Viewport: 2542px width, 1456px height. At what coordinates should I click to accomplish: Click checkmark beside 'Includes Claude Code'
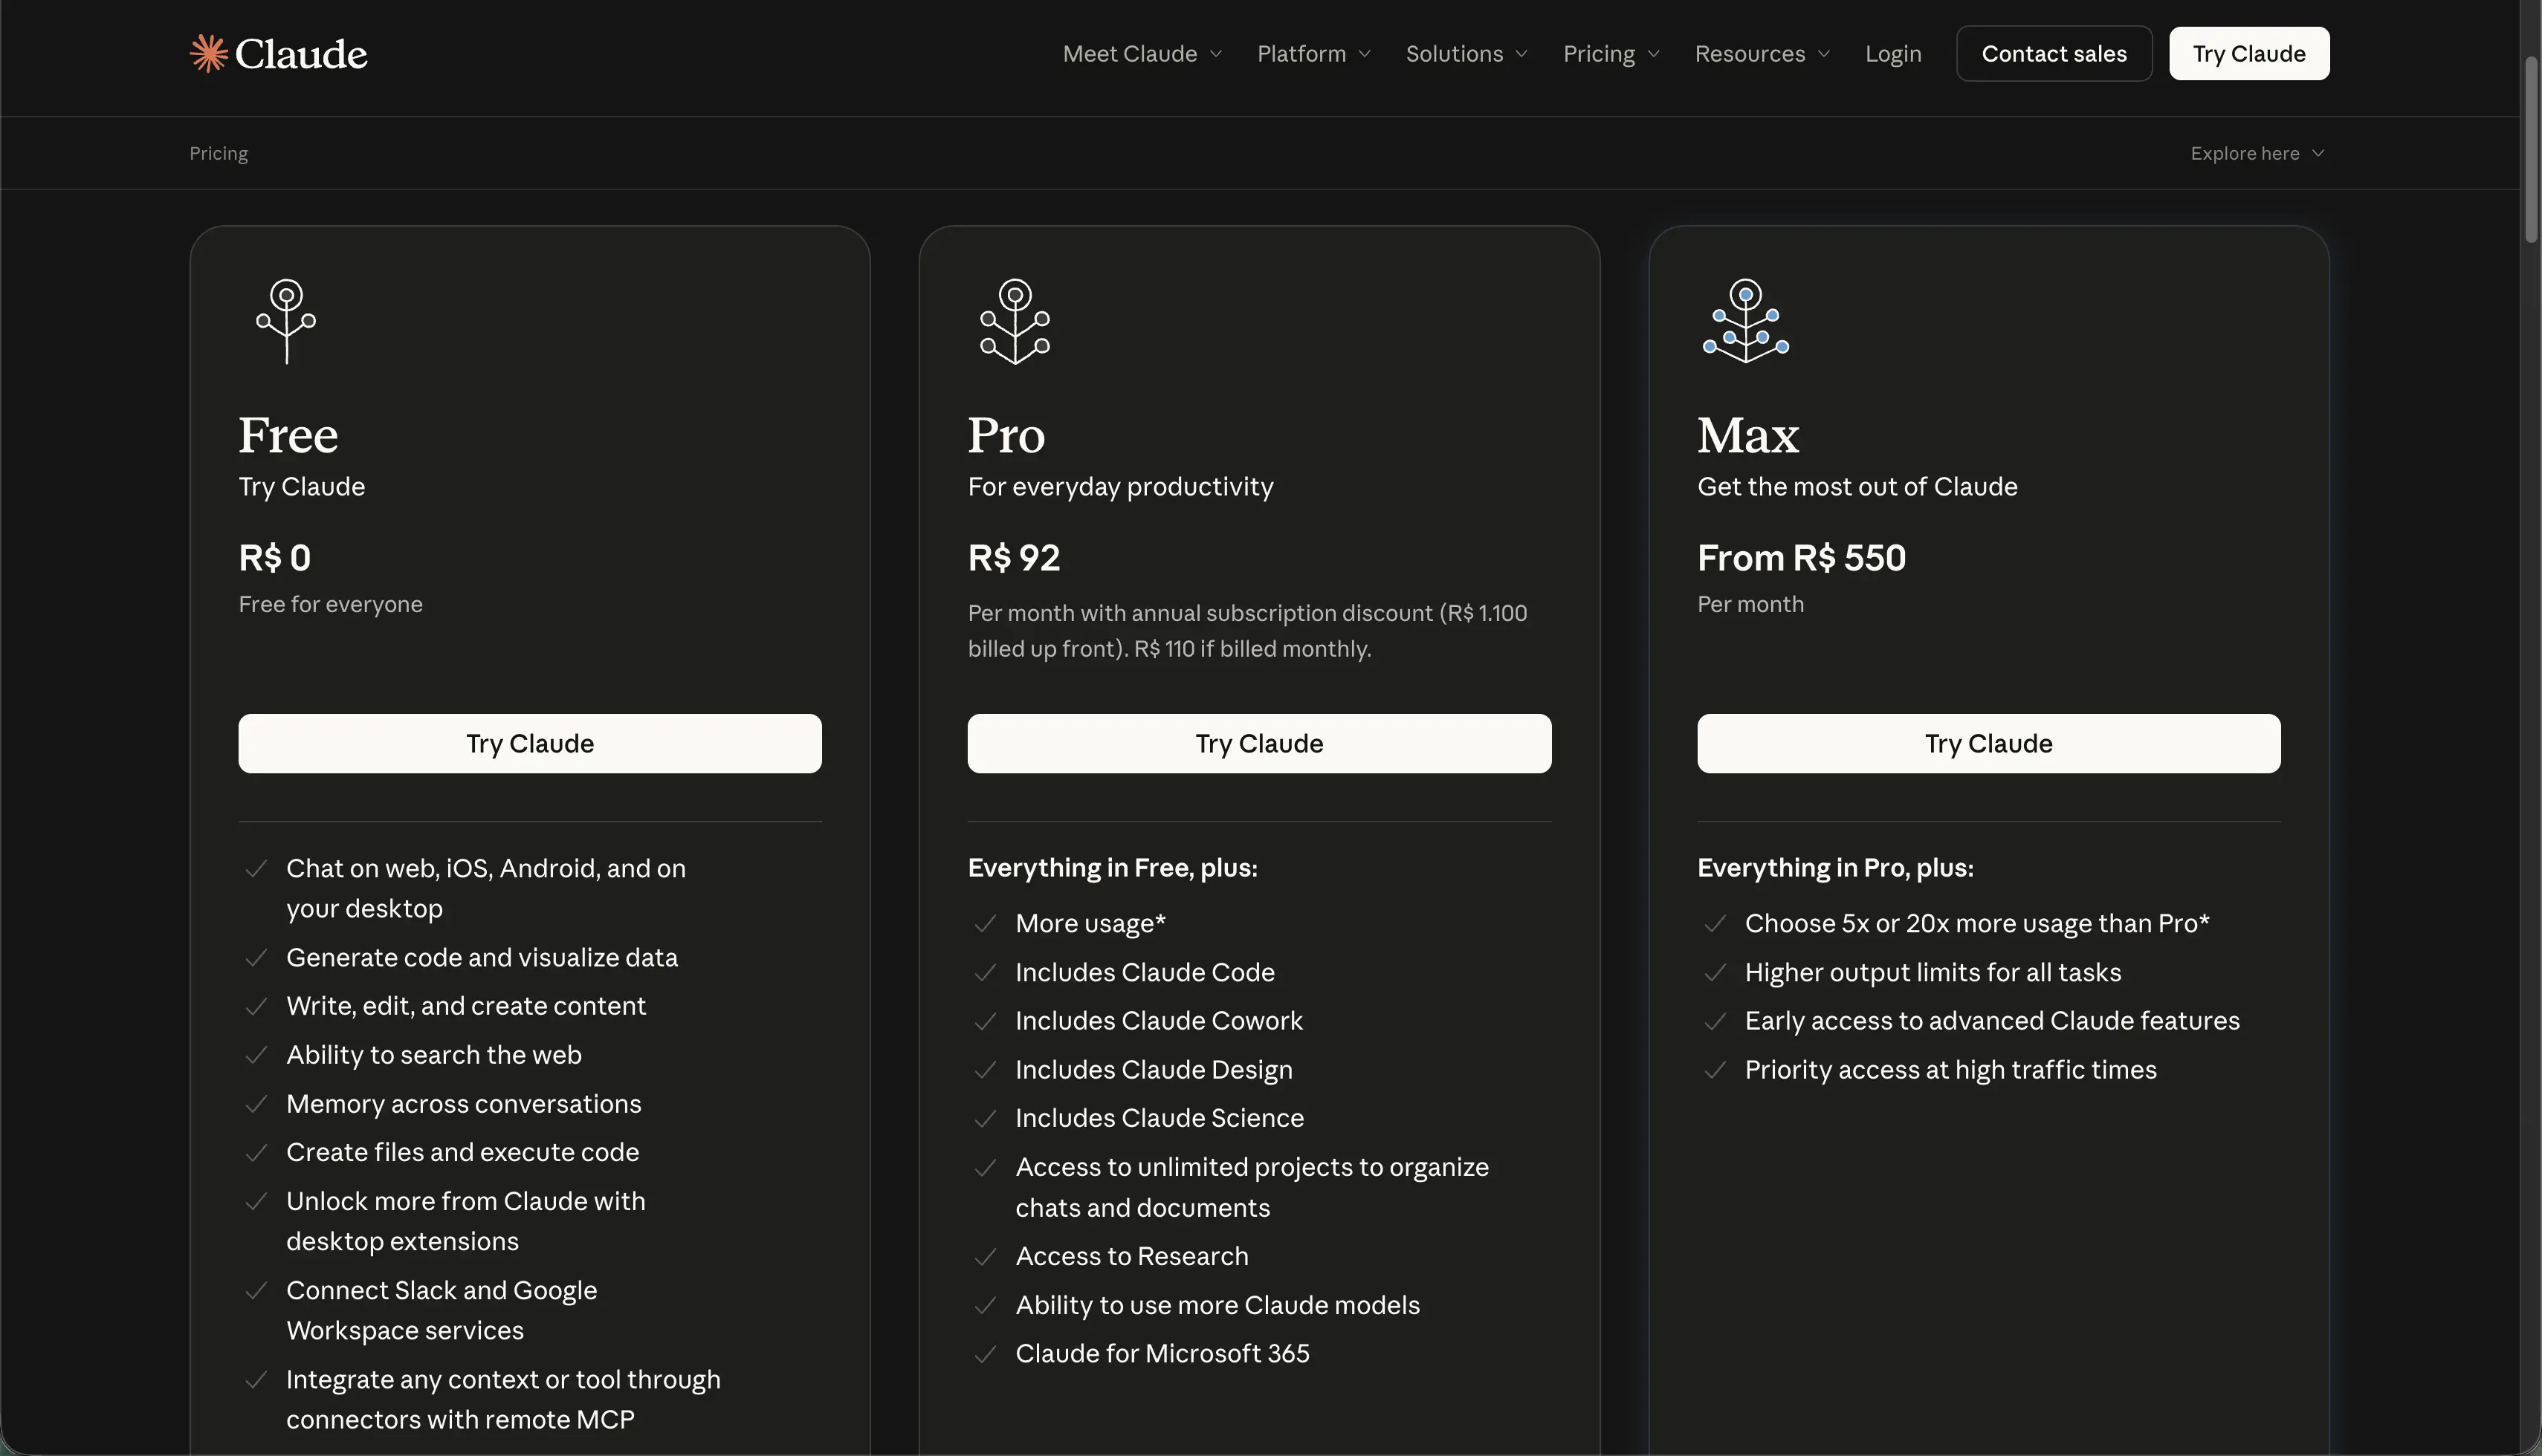click(986, 973)
